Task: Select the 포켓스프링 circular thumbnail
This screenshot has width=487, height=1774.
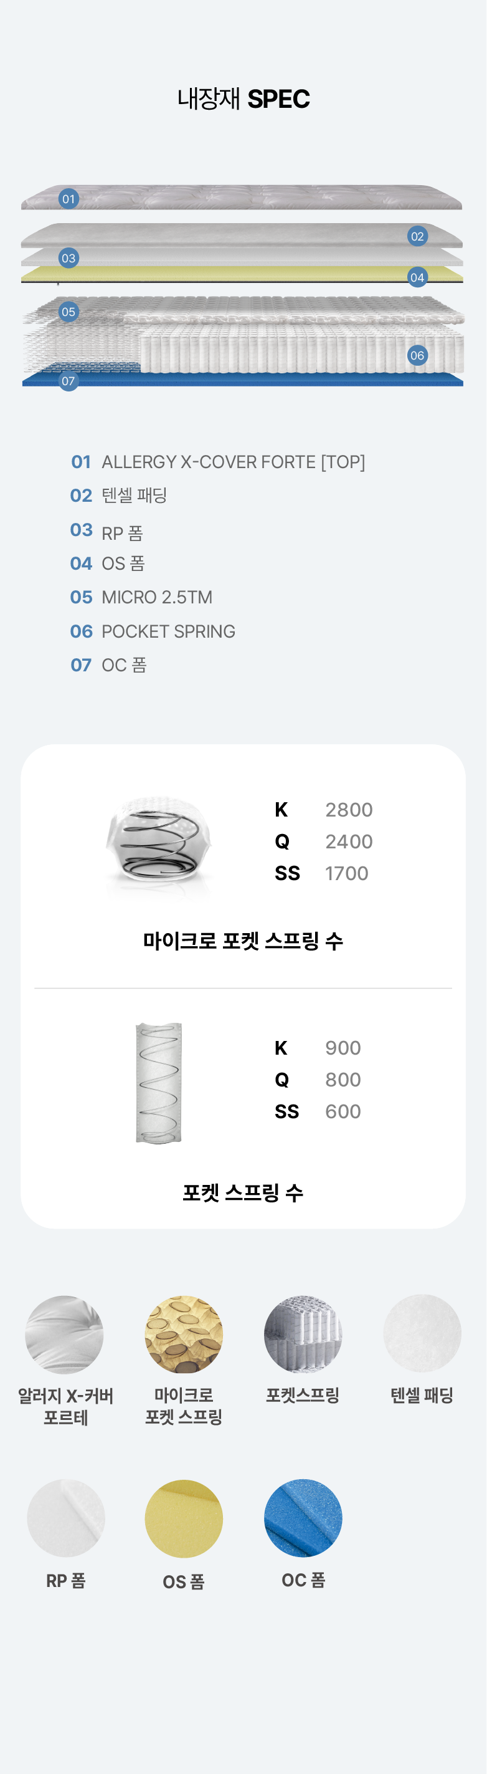Action: pyautogui.click(x=303, y=1335)
